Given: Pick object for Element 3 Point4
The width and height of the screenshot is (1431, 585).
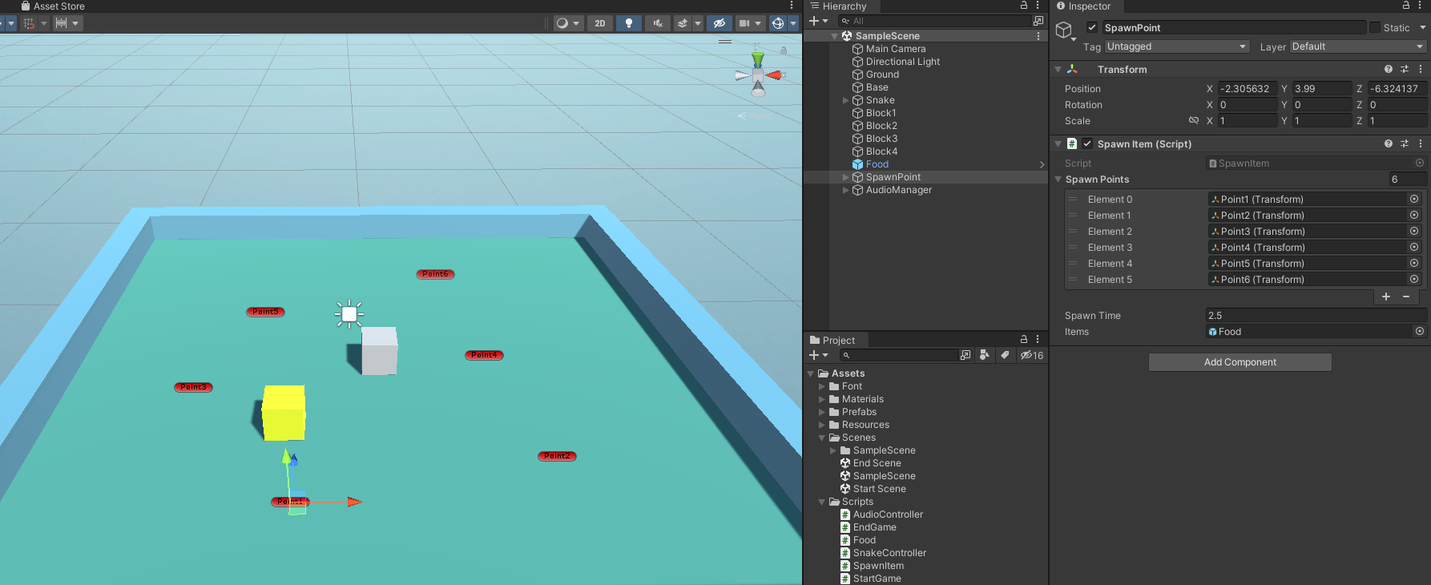Looking at the screenshot, I should click(1414, 248).
